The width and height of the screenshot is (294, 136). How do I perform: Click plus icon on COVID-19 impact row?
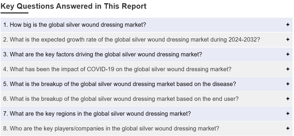(288, 69)
